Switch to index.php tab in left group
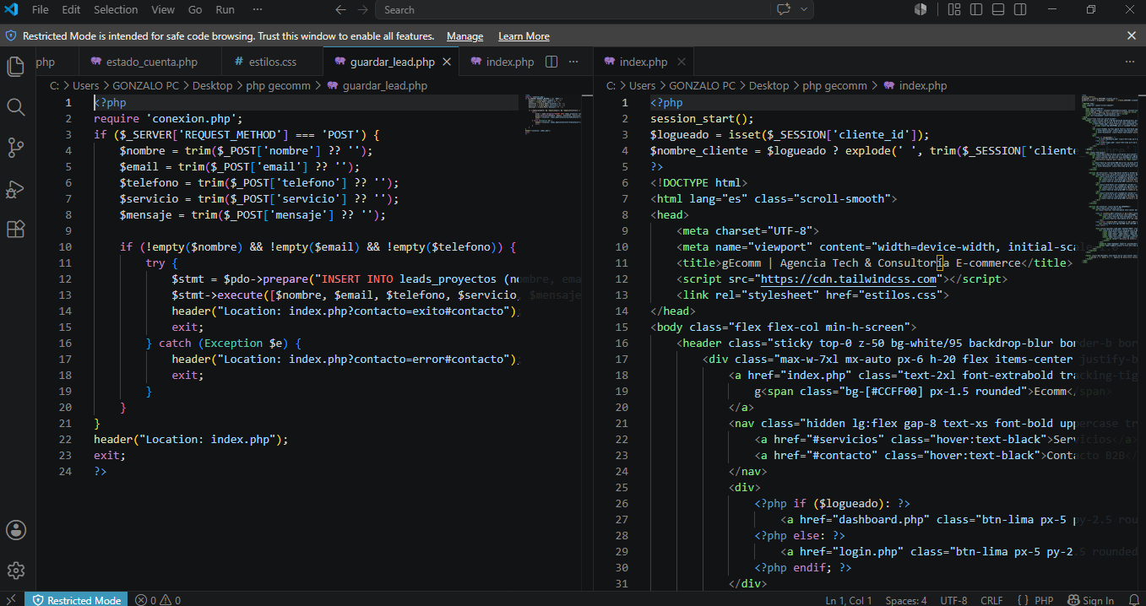1146x606 pixels. [x=502, y=62]
